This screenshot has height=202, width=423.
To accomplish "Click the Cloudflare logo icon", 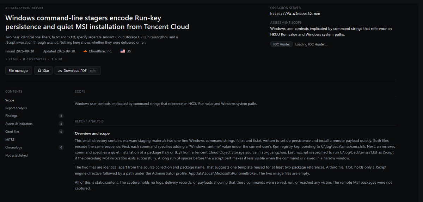I will coord(85,51).
